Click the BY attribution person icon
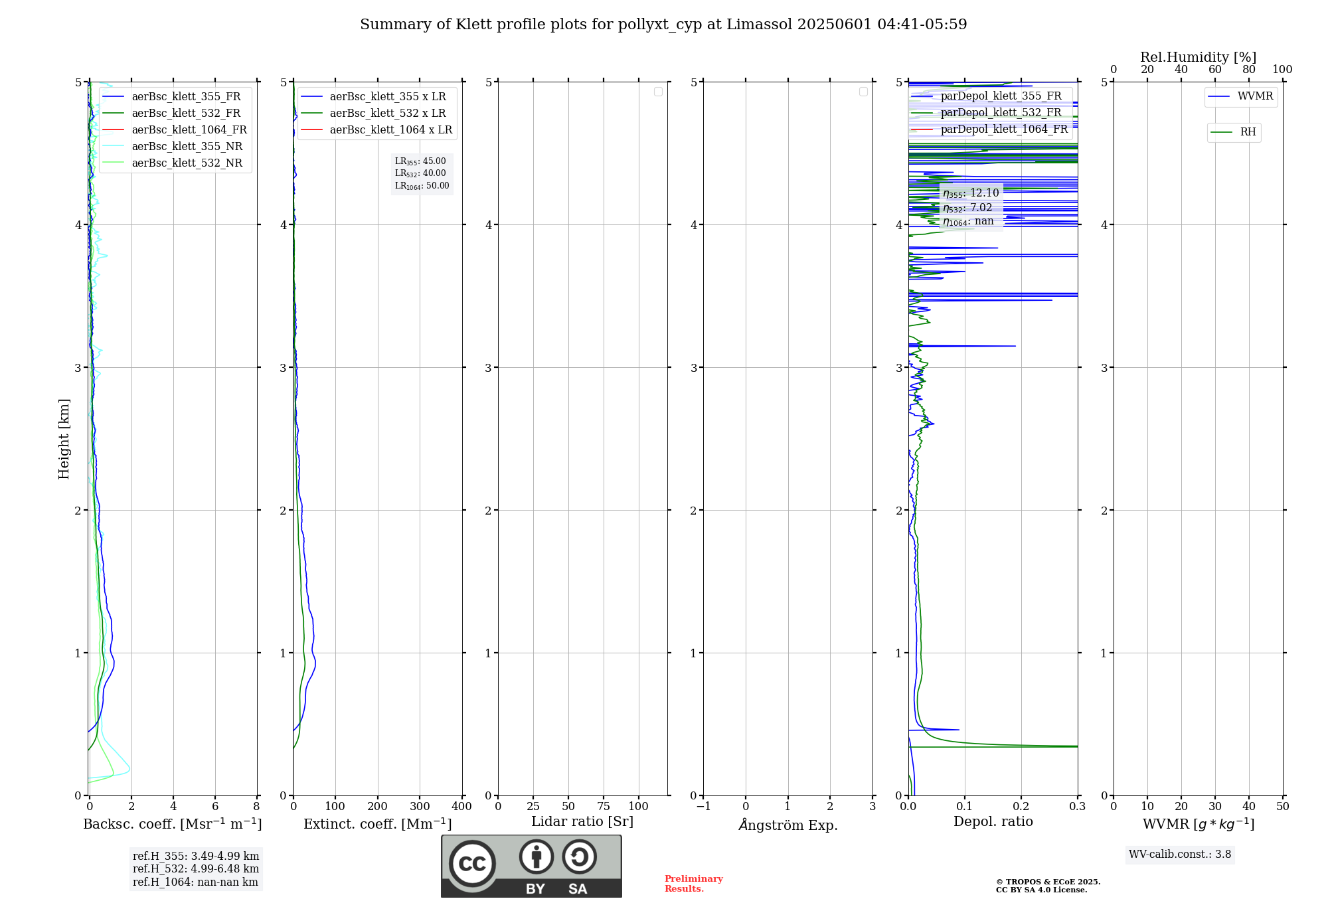Image resolution: width=1328 pixels, height=903 pixels. pos(537,857)
